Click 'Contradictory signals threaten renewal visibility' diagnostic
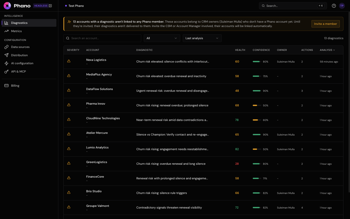 [169, 207]
